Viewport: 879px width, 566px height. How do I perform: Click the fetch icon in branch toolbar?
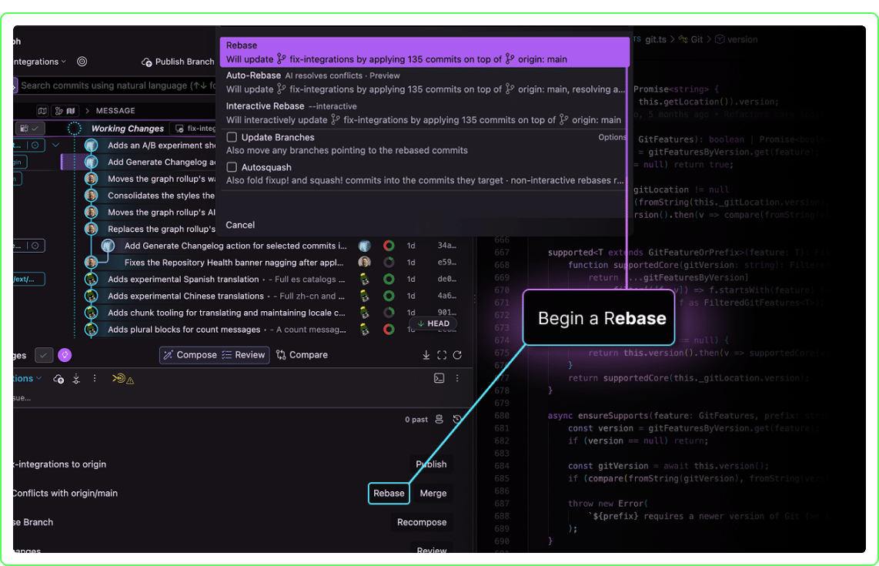(x=76, y=379)
